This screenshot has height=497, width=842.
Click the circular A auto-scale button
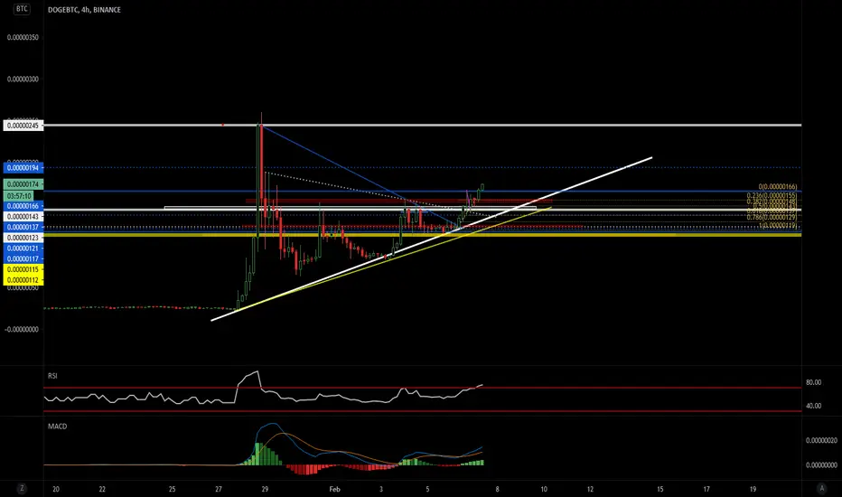[821, 488]
